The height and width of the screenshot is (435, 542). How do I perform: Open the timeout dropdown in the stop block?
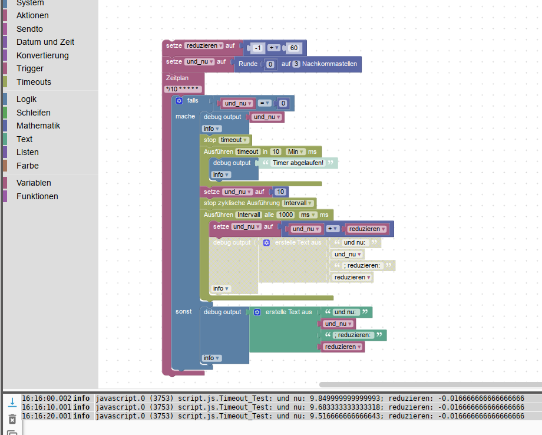(x=234, y=140)
